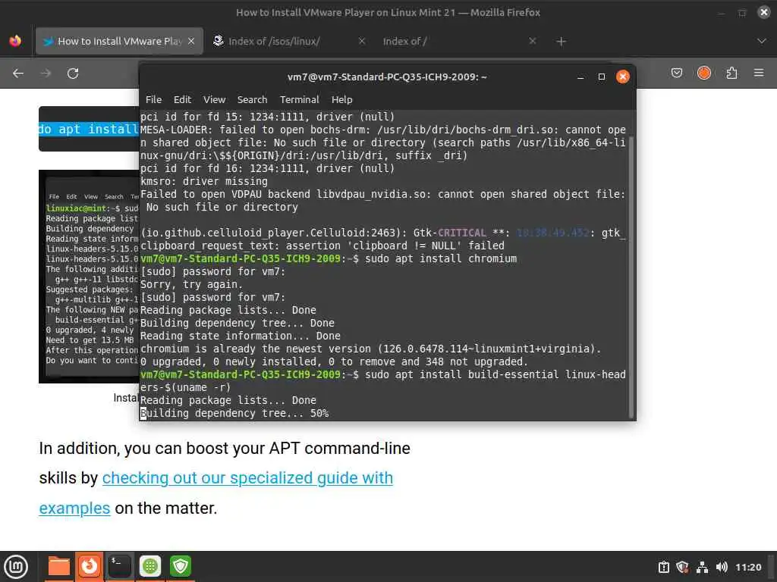The width and height of the screenshot is (777, 582).
Task: Switch to How to Install VMware tab
Action: (x=119, y=41)
